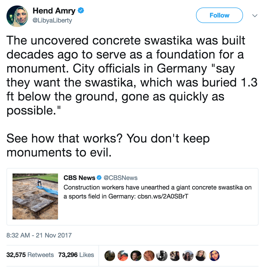This screenshot has width=266, height=271.
Task: Open the quoted tweet's swastika photo thumbnail
Action: (x=35, y=196)
